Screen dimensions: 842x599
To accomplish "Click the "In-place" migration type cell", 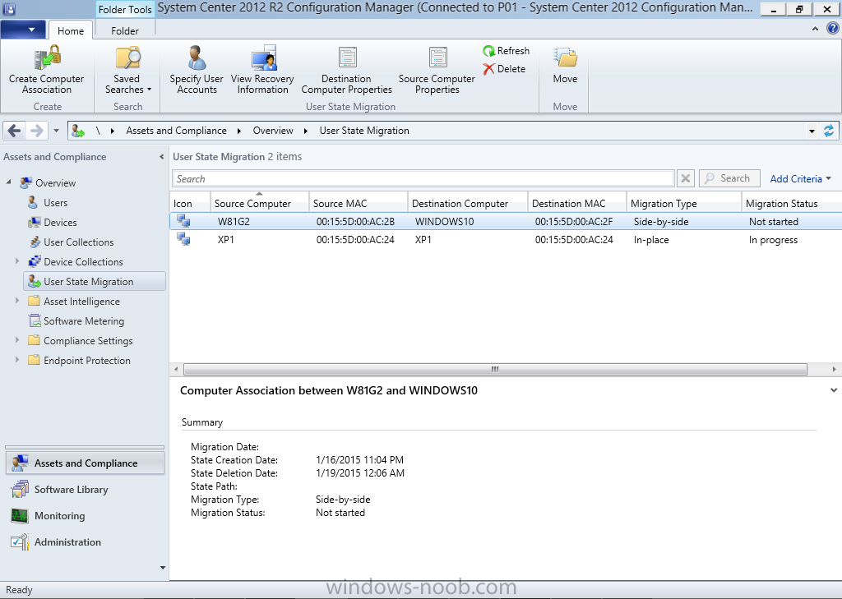I will 651,240.
